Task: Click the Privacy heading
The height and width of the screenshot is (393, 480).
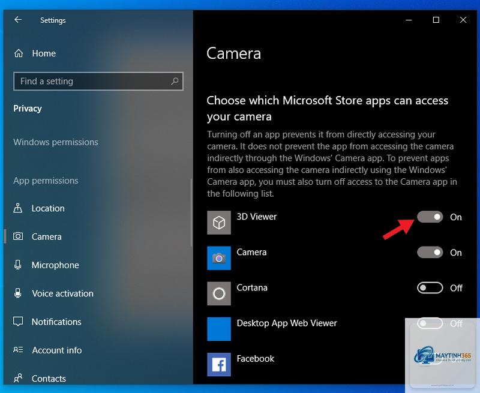Action: pyautogui.click(x=28, y=109)
